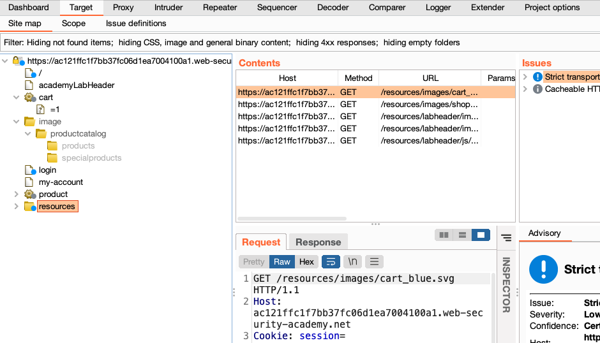Collapse the root host tree node

click(5, 61)
